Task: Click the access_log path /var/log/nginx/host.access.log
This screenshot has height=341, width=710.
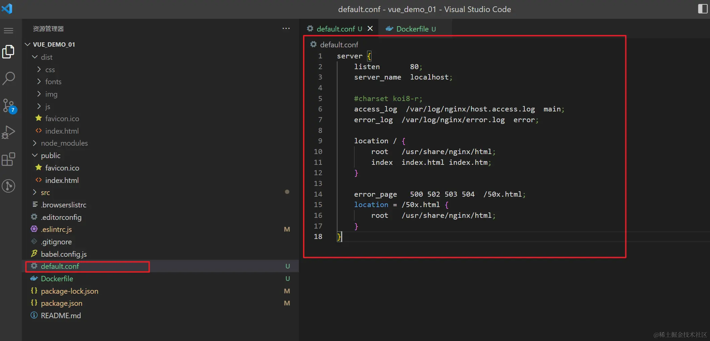Action: [470, 109]
